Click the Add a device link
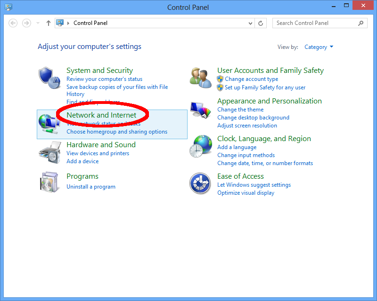377x301 pixels. (x=82, y=161)
